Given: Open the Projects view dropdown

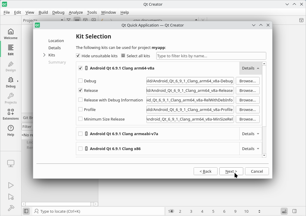Looking at the screenshot, I should (x=43, y=20).
